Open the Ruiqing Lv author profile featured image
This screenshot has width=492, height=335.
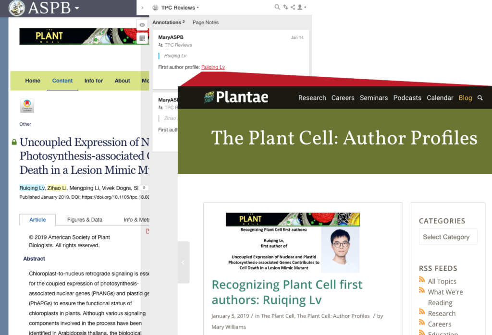[293, 242]
